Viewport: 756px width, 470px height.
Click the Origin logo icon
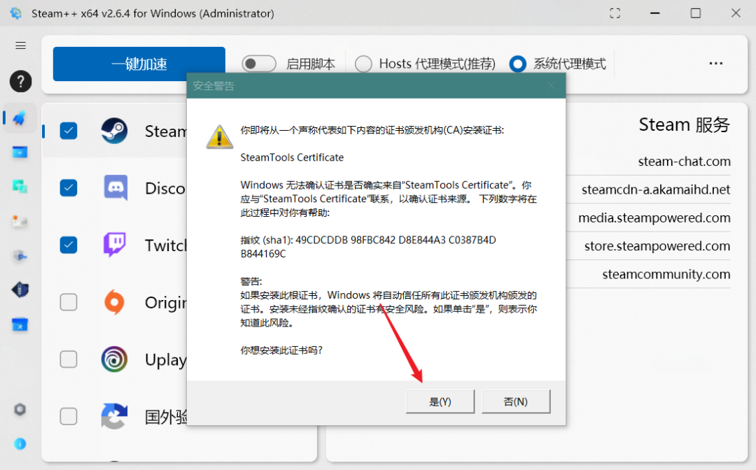[x=114, y=302]
